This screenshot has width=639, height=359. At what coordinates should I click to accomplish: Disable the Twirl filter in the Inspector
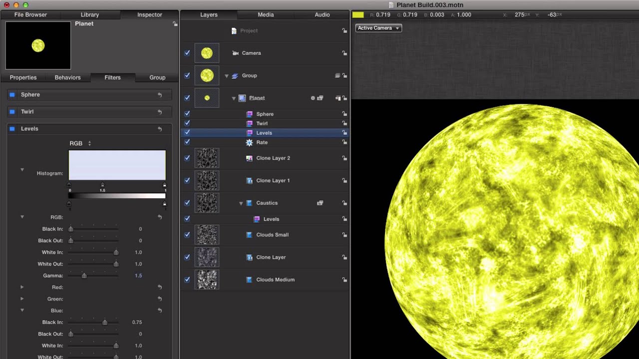click(x=12, y=112)
